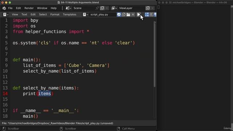Click the text editor vertical scrollbar
The image size is (233, 131).
coord(154,54)
